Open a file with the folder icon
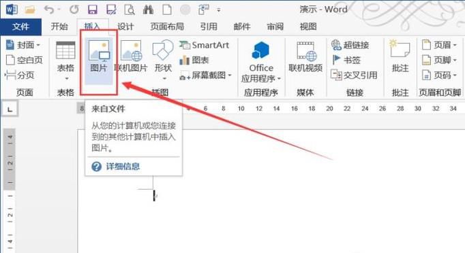This screenshot has width=465, height=253. tap(30, 10)
